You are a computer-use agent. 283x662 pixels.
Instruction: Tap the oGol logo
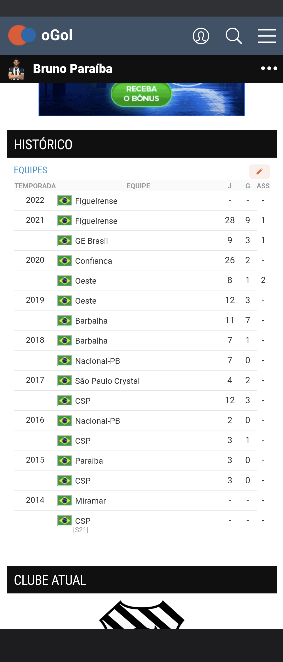coord(41,35)
